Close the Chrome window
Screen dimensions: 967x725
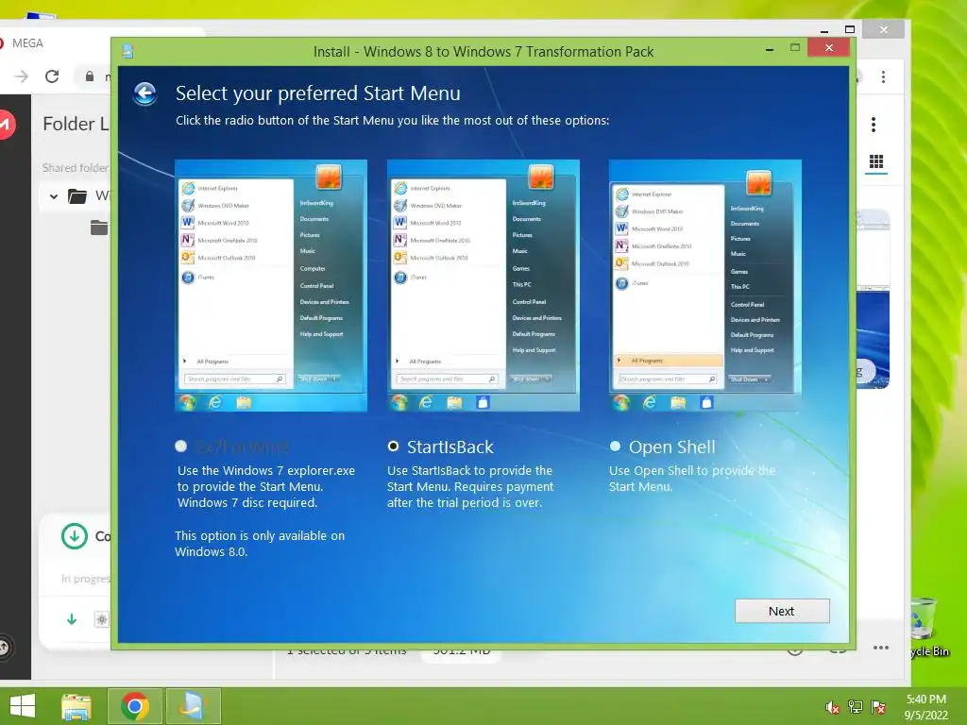pos(884,29)
